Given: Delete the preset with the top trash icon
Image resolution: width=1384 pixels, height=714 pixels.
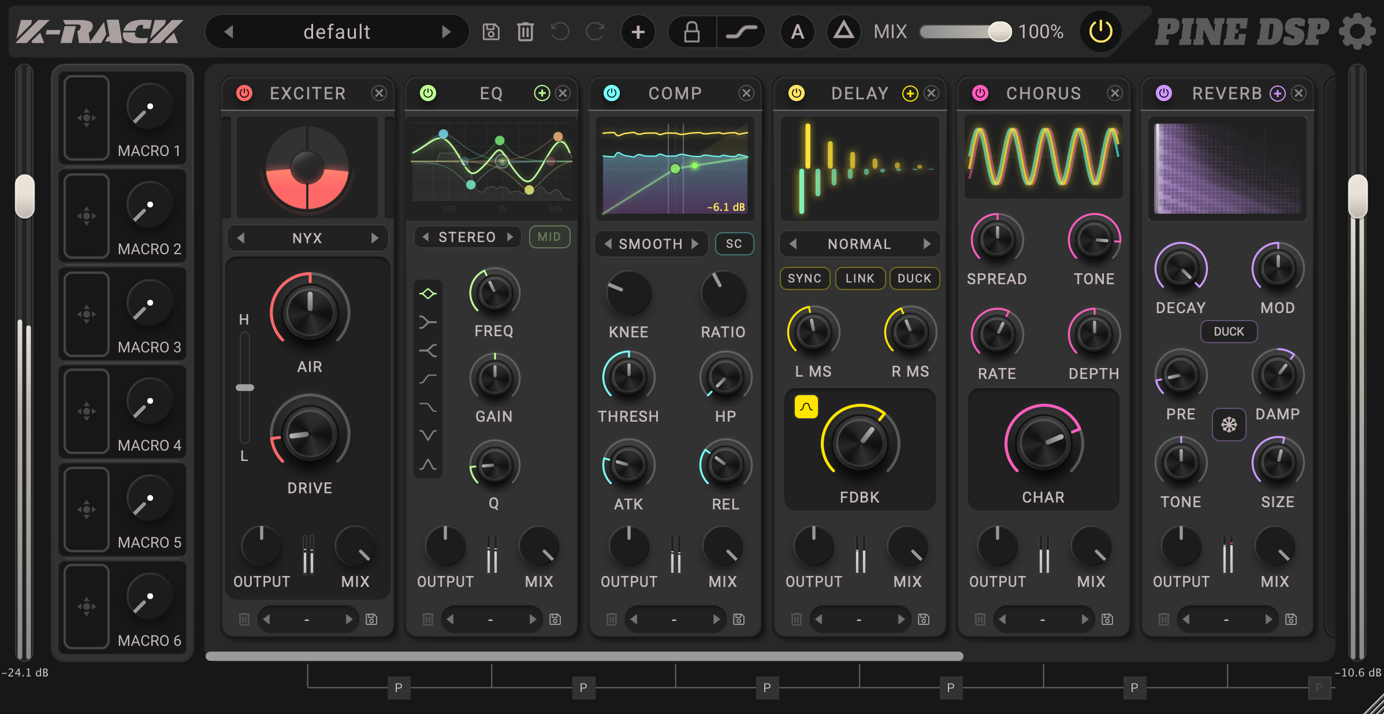Looking at the screenshot, I should click(525, 32).
